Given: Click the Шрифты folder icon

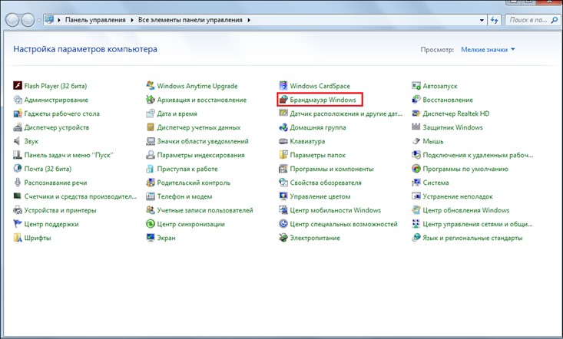Looking at the screenshot, I should pos(18,238).
